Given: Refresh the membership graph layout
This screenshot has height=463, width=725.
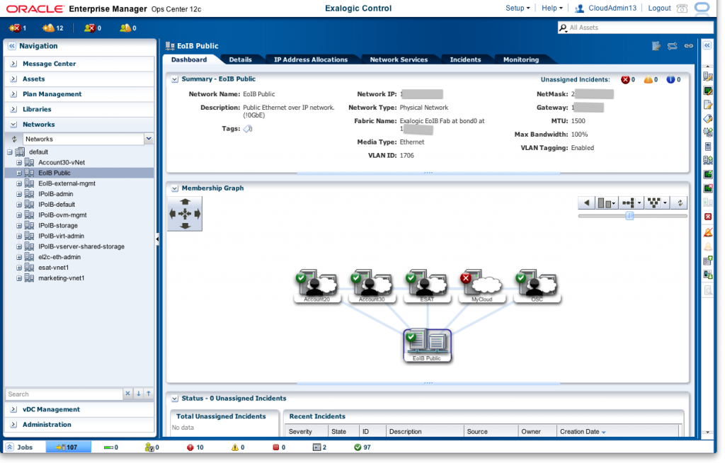Looking at the screenshot, I should coord(680,202).
